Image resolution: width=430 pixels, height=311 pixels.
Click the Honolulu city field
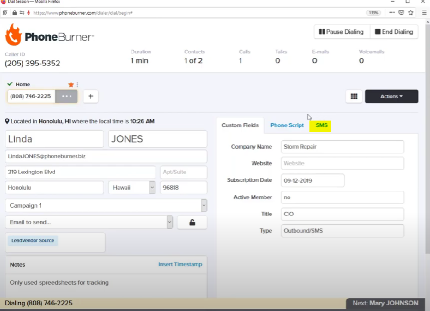click(55, 188)
